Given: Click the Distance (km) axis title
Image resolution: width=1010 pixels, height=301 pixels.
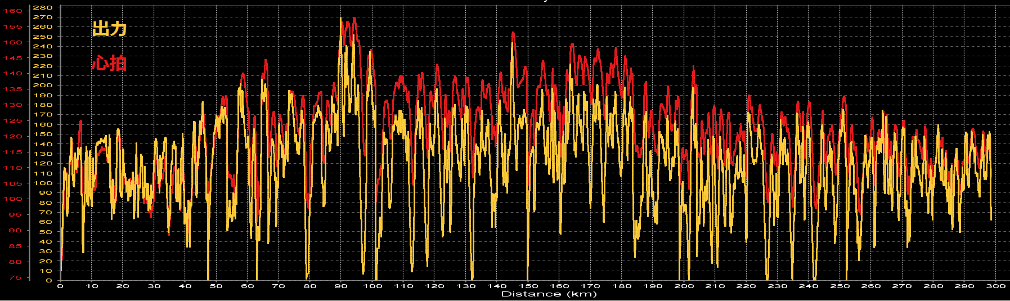Looking at the screenshot, I should [549, 294].
